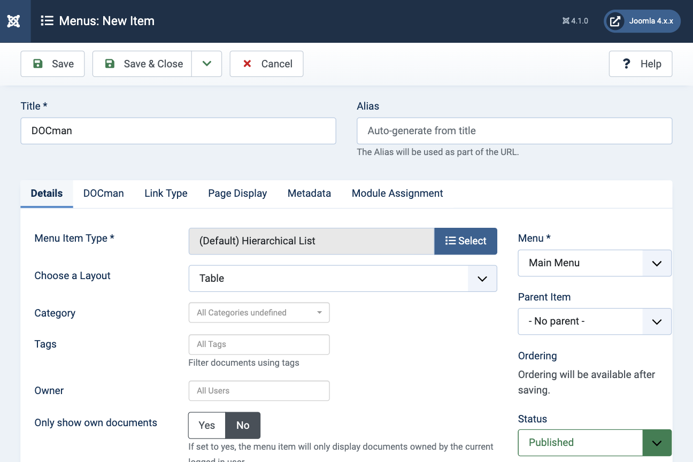Switch to the Module Assignment tab

pyautogui.click(x=397, y=194)
